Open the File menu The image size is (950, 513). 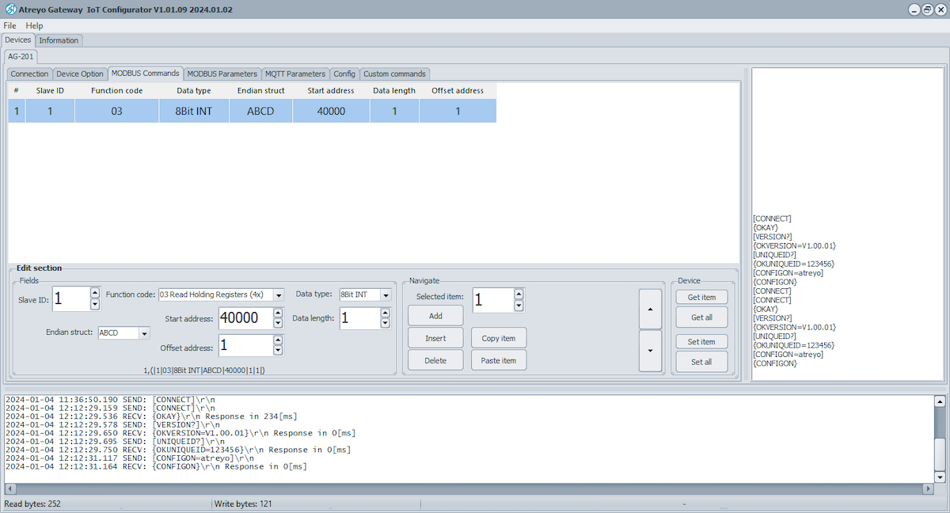tap(9, 26)
